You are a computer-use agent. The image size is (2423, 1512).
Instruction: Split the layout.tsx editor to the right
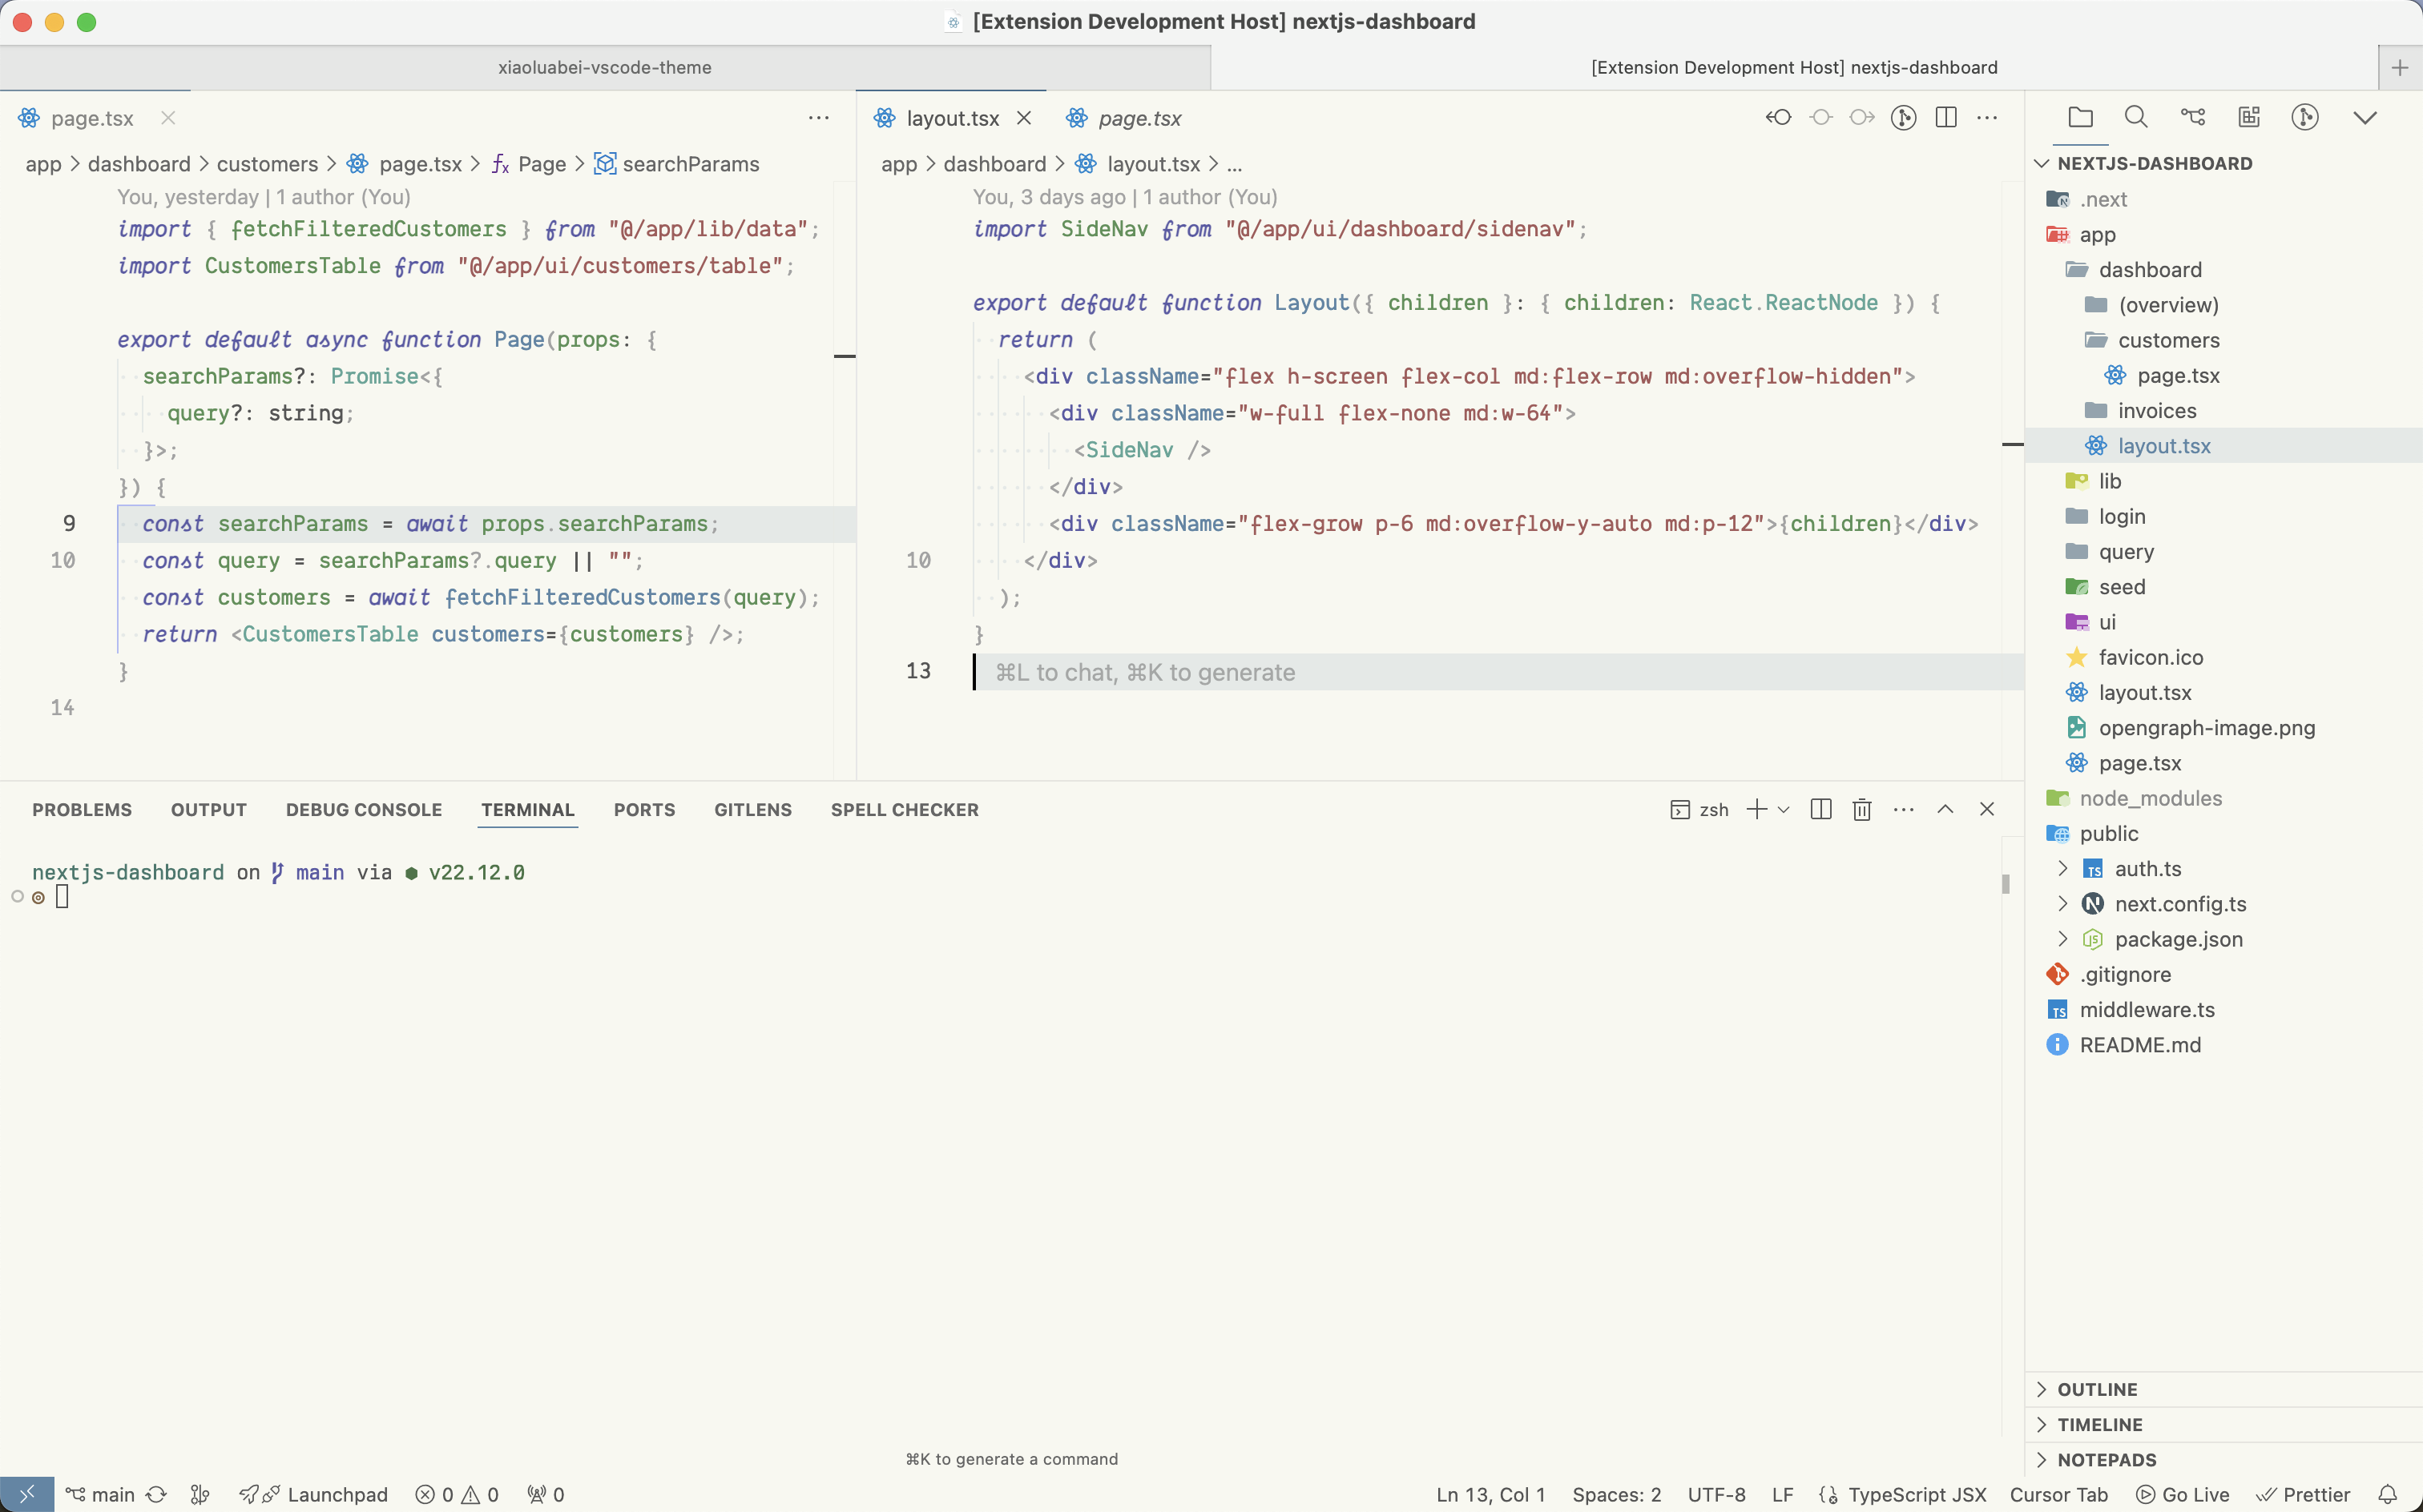(x=1945, y=117)
